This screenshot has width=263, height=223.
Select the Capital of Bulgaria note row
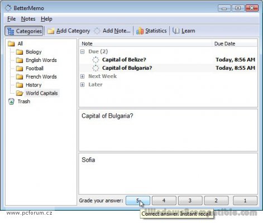[x=168, y=68]
